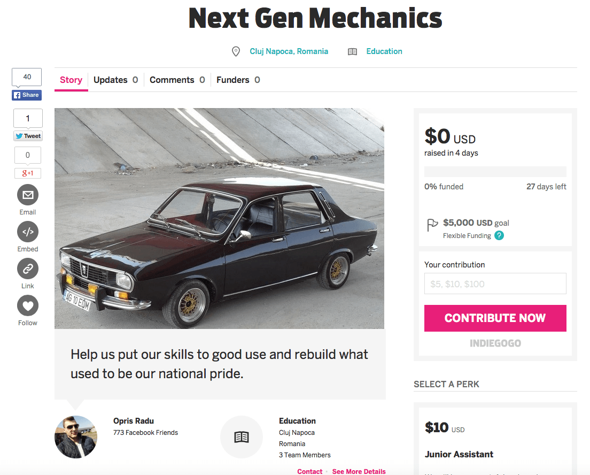Screen dimensions: 590x475
Task: Click the Email envelope icon
Action: coord(28,195)
